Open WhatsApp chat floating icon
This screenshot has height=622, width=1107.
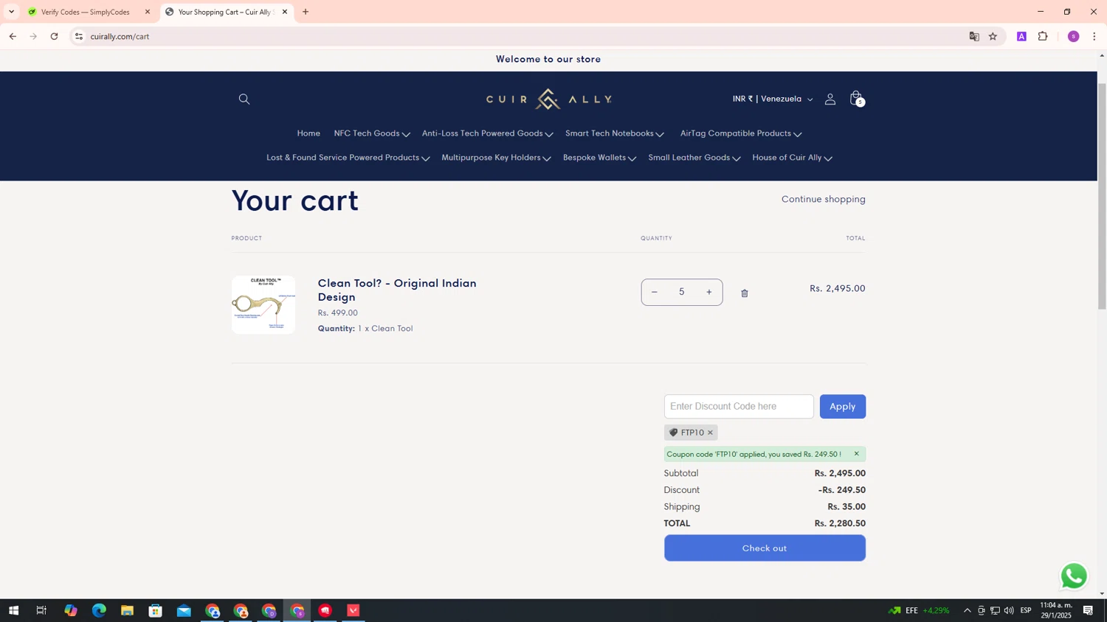pyautogui.click(x=1074, y=576)
